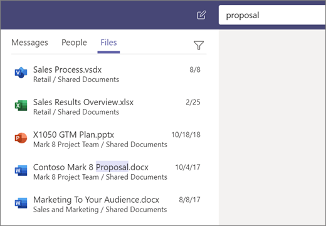Open Marketing To Your Audience.docx
The height and width of the screenshot is (226, 326).
(x=96, y=200)
